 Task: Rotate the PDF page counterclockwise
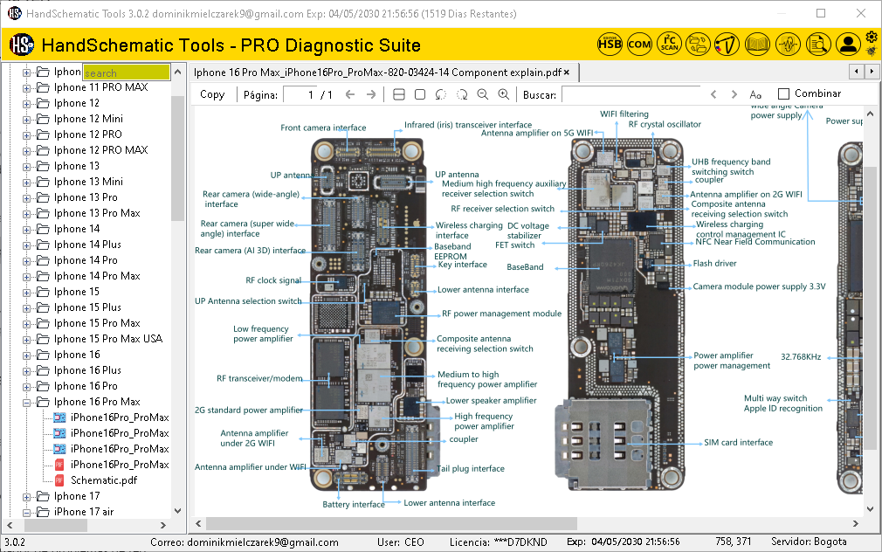point(440,94)
